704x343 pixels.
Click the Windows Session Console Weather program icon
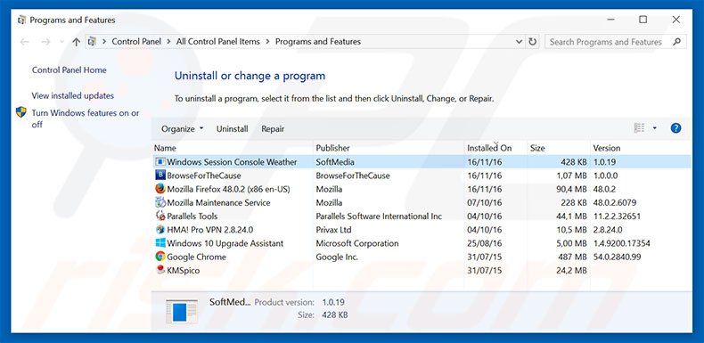tap(160, 161)
